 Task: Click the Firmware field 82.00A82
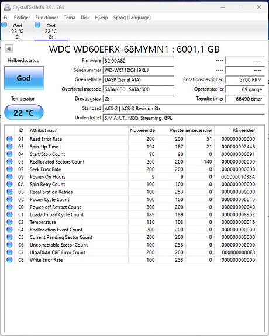point(138,61)
